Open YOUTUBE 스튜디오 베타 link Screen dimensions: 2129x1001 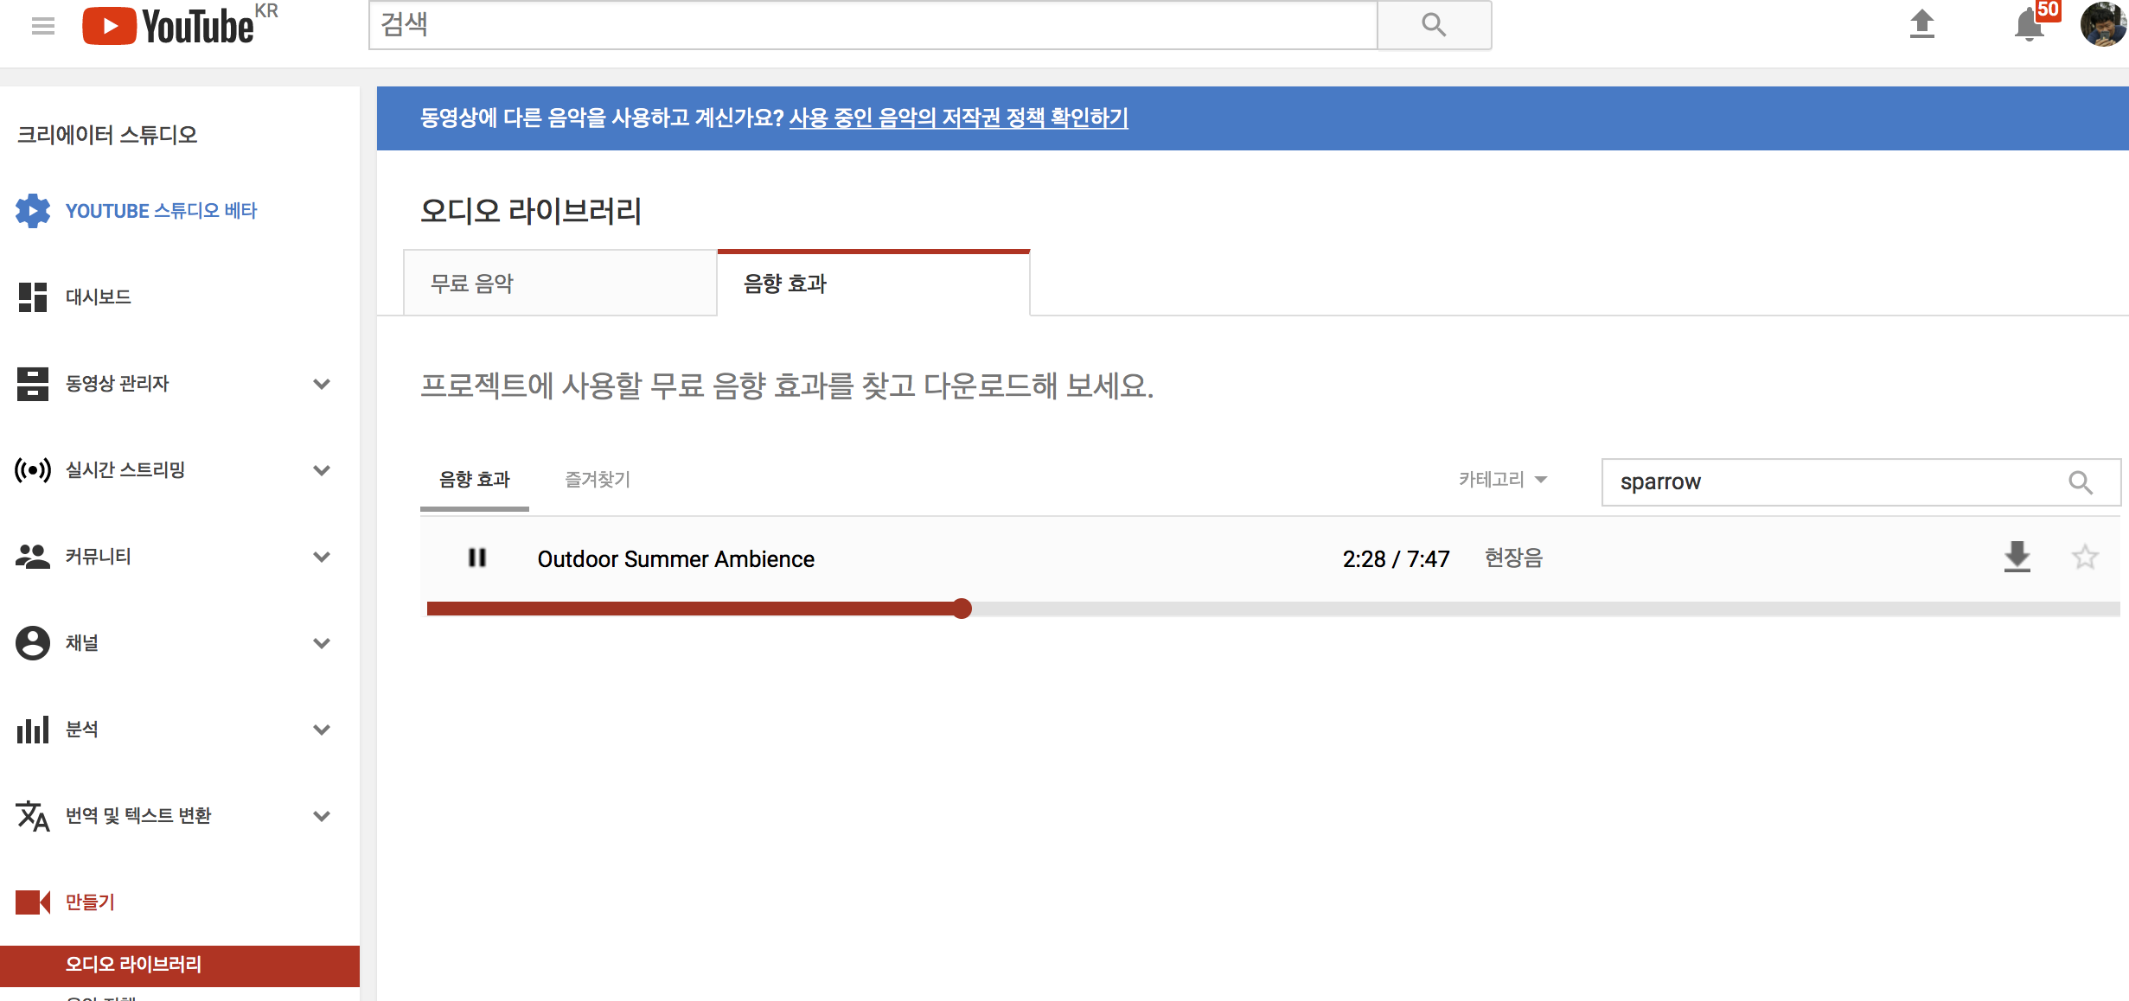click(x=161, y=211)
